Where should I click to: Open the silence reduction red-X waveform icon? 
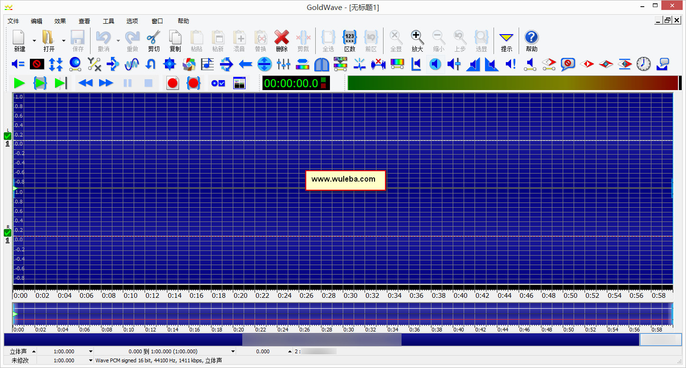tap(378, 64)
